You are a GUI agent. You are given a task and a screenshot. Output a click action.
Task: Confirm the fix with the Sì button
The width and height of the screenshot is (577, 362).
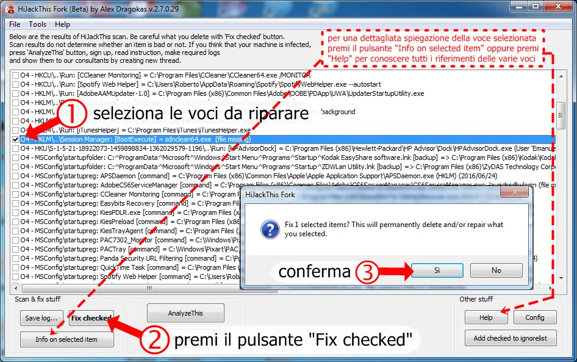[437, 270]
